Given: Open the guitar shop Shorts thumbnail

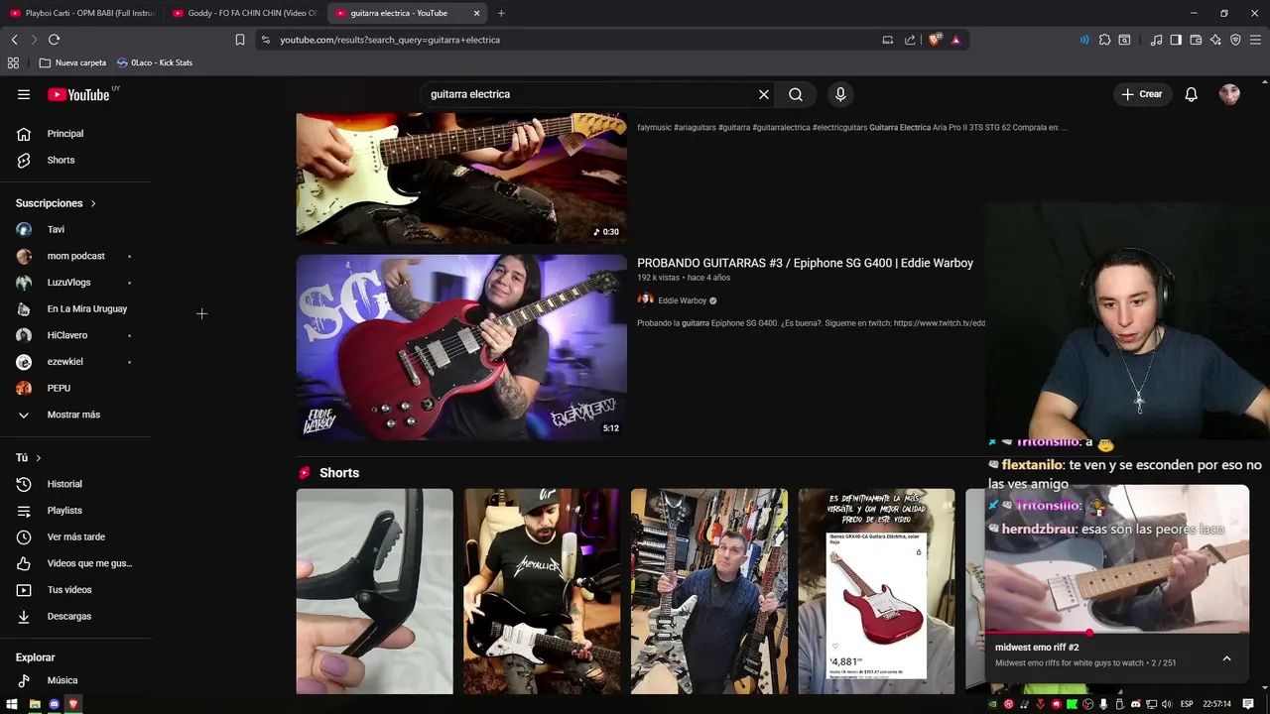Looking at the screenshot, I should [709, 591].
